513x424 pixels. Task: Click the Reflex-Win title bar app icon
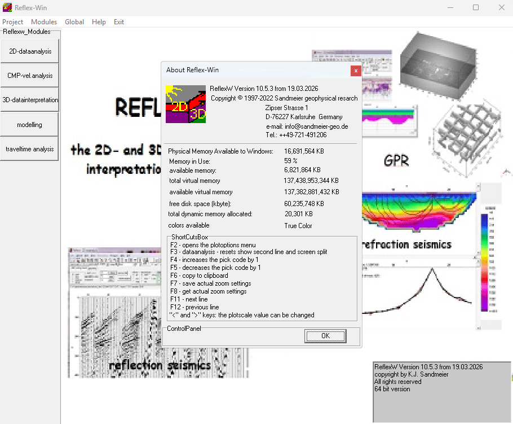coord(7,7)
